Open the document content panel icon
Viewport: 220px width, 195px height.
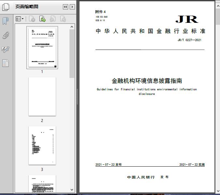6,63
